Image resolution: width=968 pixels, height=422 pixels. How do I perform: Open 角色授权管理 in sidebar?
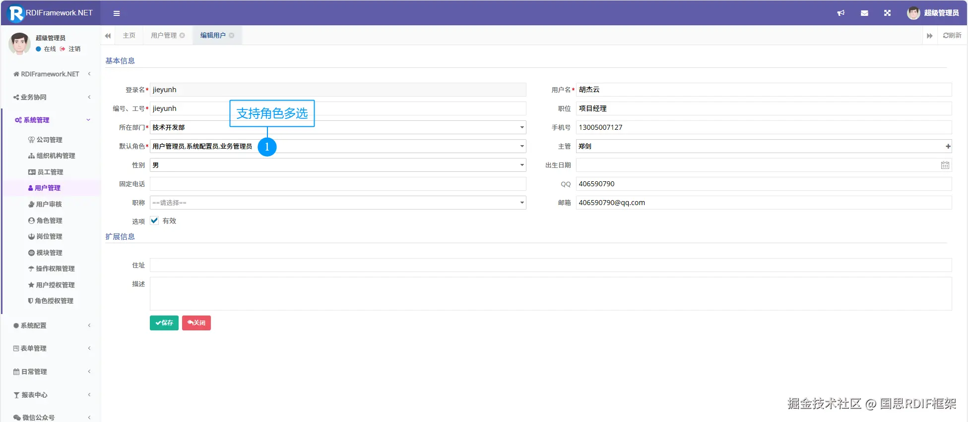pos(52,301)
